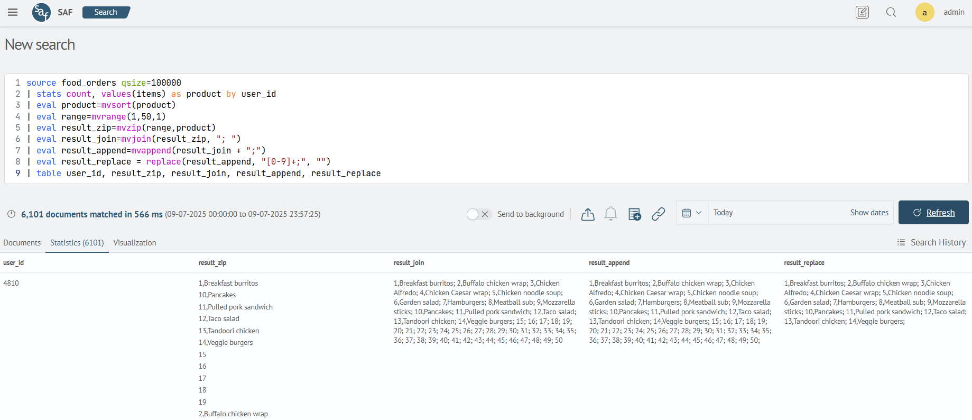The width and height of the screenshot is (972, 420).
Task: Click the mvjoin eval query line
Action: coord(134,139)
